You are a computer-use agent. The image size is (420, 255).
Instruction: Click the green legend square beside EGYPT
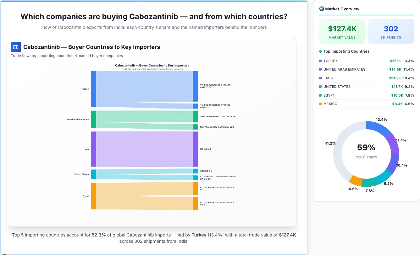pyautogui.click(x=321, y=95)
